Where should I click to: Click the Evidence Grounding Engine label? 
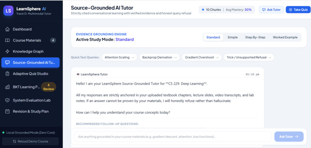tap(101, 34)
